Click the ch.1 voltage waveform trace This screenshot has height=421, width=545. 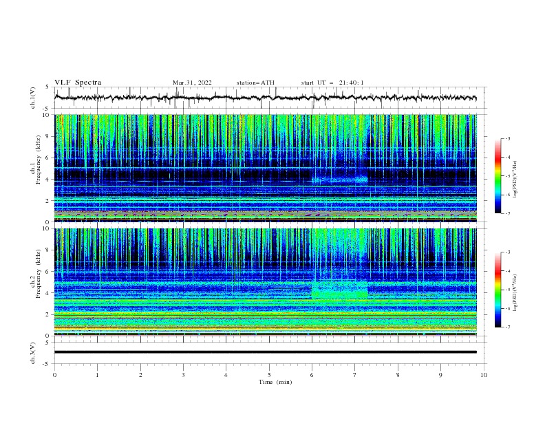click(265, 98)
